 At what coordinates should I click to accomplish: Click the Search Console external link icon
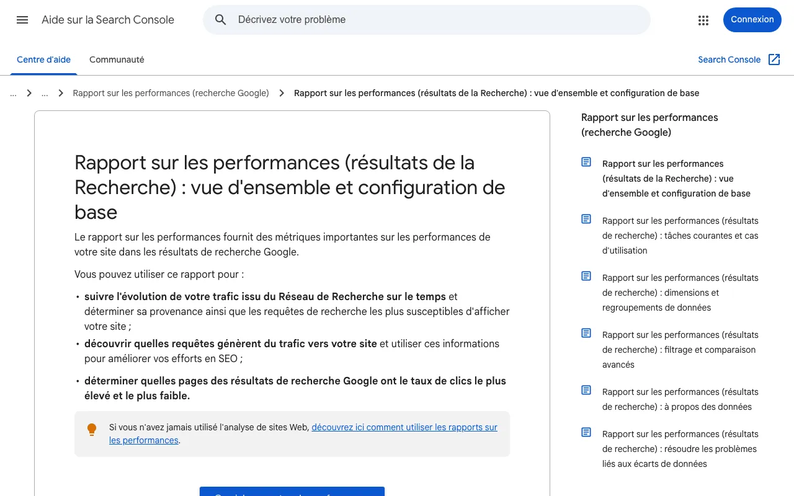(x=774, y=60)
